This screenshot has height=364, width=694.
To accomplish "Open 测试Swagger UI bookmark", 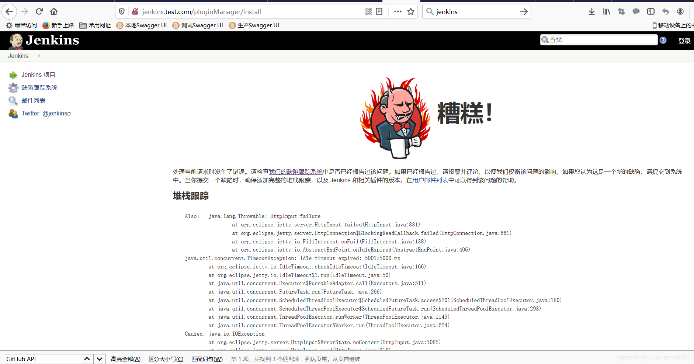I will [x=198, y=25].
